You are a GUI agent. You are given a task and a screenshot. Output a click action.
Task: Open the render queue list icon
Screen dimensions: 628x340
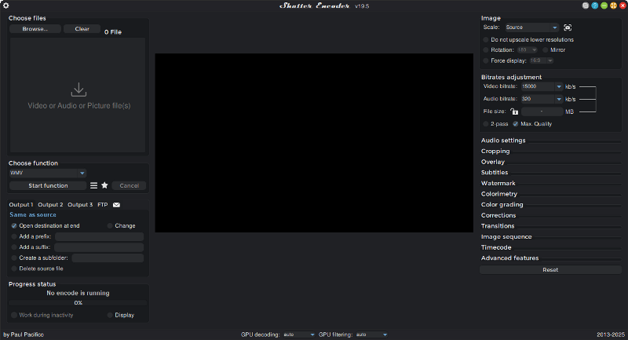pyautogui.click(x=94, y=186)
